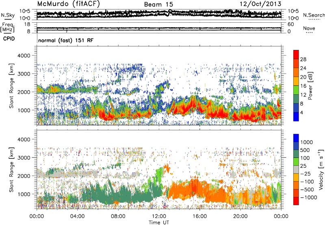Click the '-25' velocity colorbar value
The width and height of the screenshot is (325, 225).
(x=305, y=173)
